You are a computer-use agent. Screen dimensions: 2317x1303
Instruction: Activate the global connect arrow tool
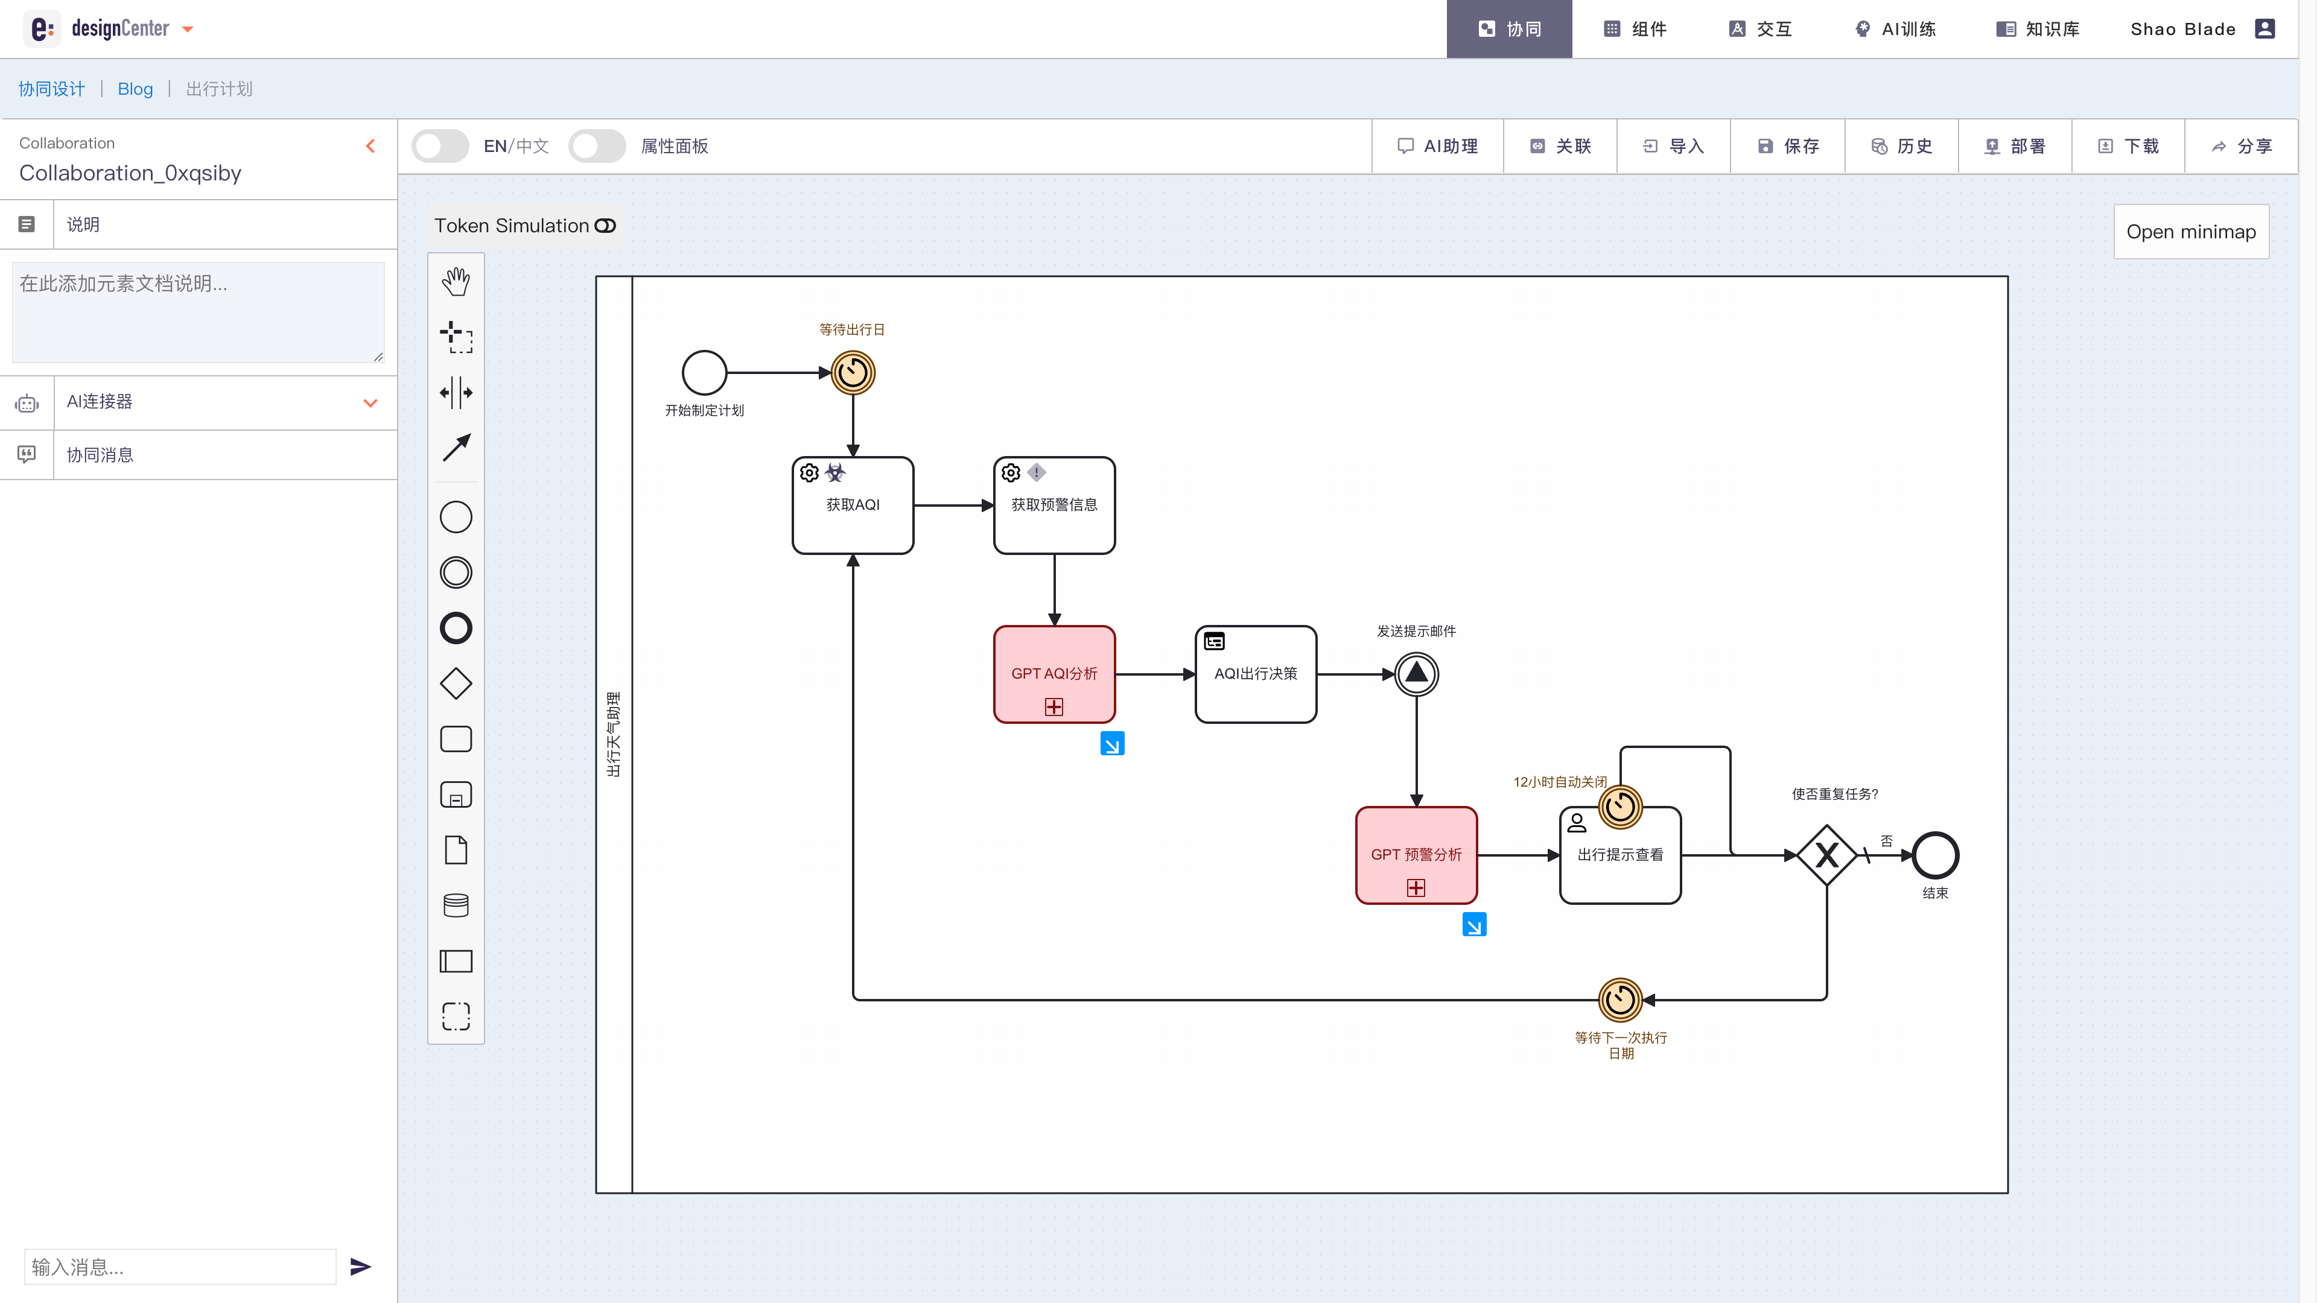456,448
